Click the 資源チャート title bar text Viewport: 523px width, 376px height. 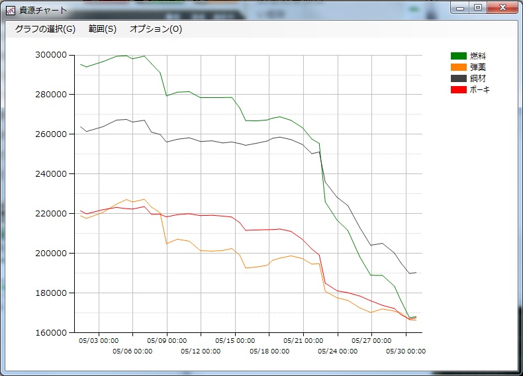click(43, 11)
